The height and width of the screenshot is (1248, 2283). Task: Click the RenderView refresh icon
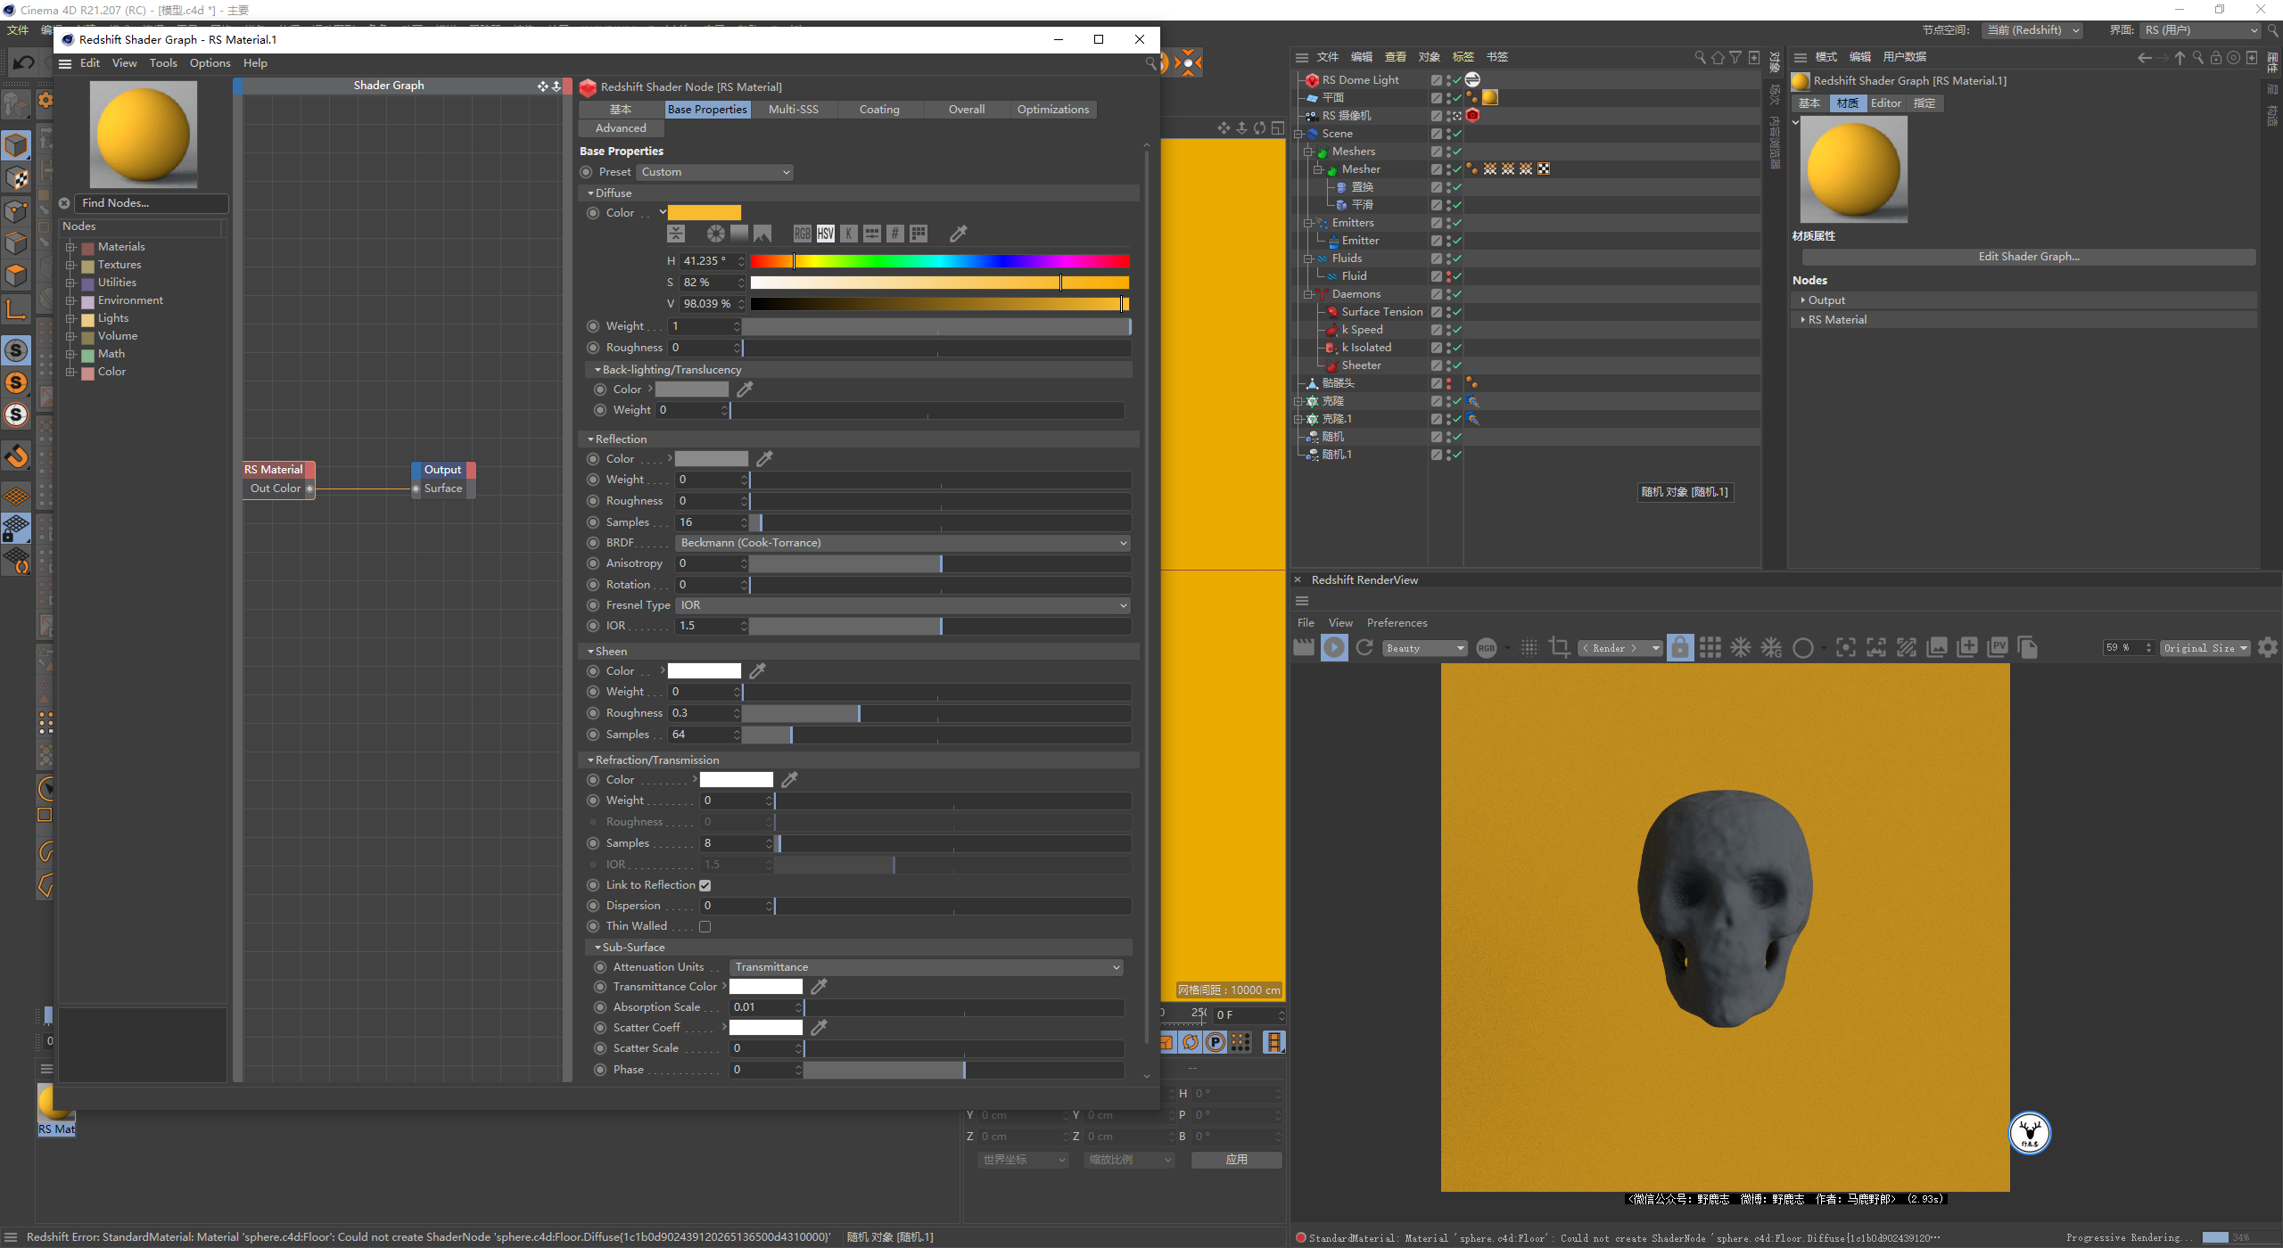(1364, 648)
